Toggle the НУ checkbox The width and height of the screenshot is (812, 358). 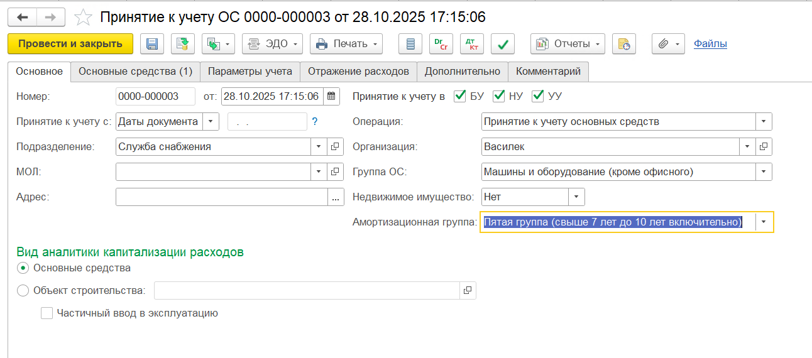pos(499,96)
